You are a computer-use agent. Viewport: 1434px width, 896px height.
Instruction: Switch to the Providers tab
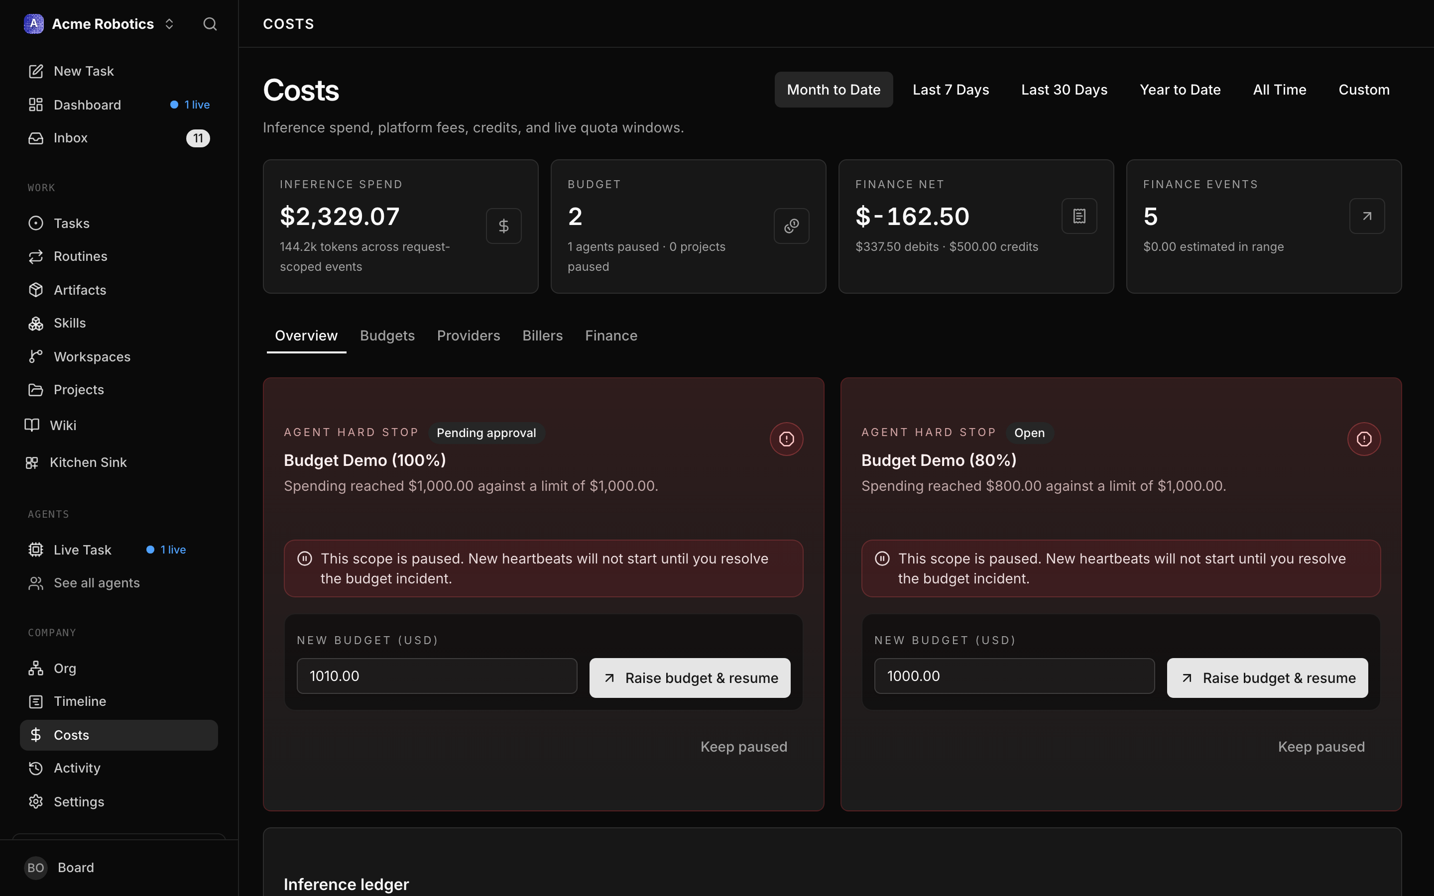click(x=468, y=336)
